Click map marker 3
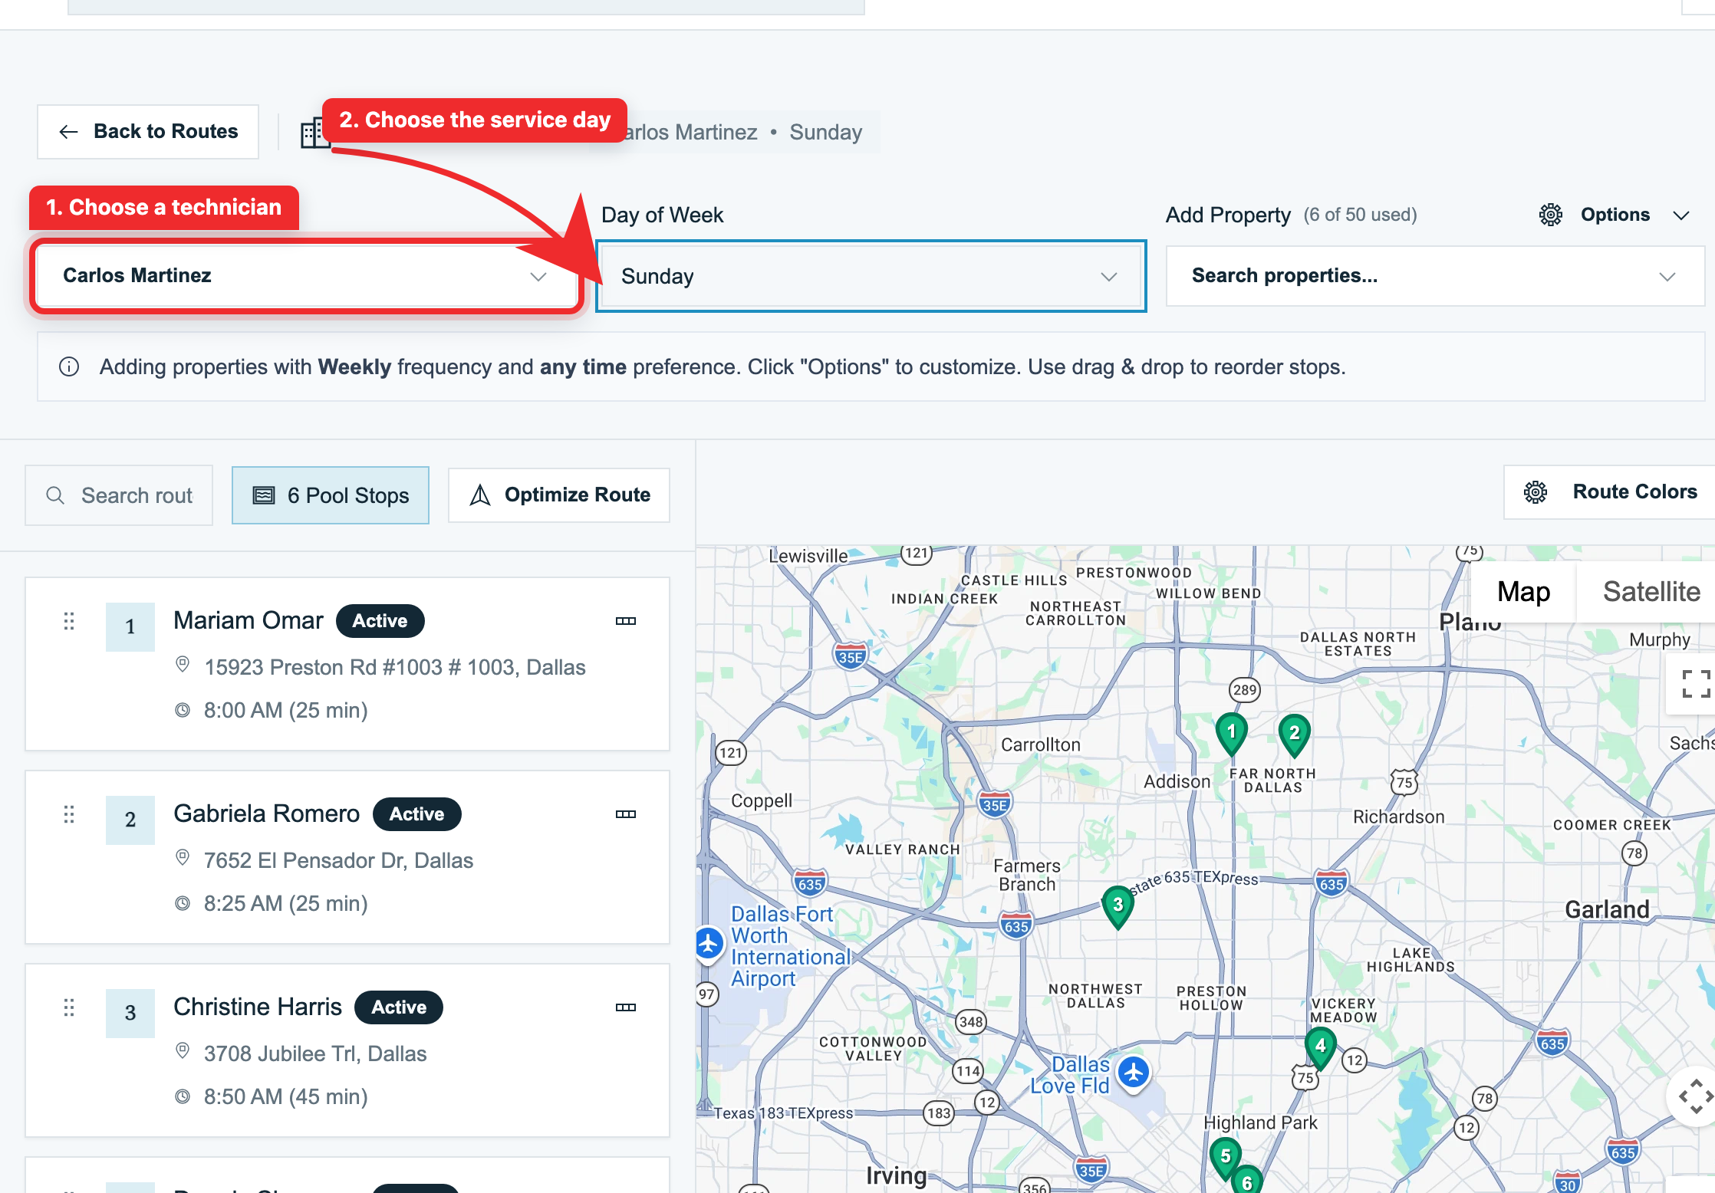The height and width of the screenshot is (1193, 1715). coord(1118,906)
